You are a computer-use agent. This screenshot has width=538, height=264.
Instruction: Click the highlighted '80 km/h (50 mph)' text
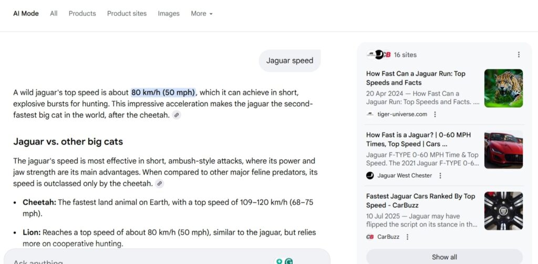pos(163,92)
